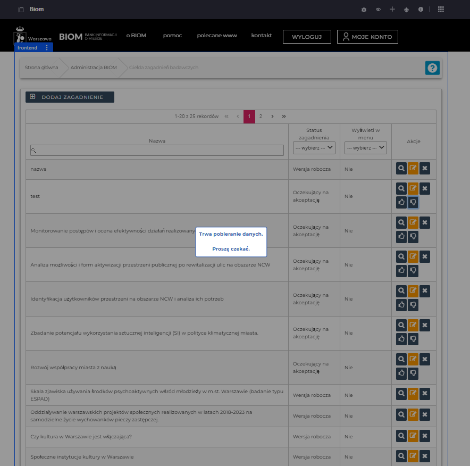Open the 'Wyświetl w menu' filter dropdown
The image size is (470, 466).
tap(366, 147)
